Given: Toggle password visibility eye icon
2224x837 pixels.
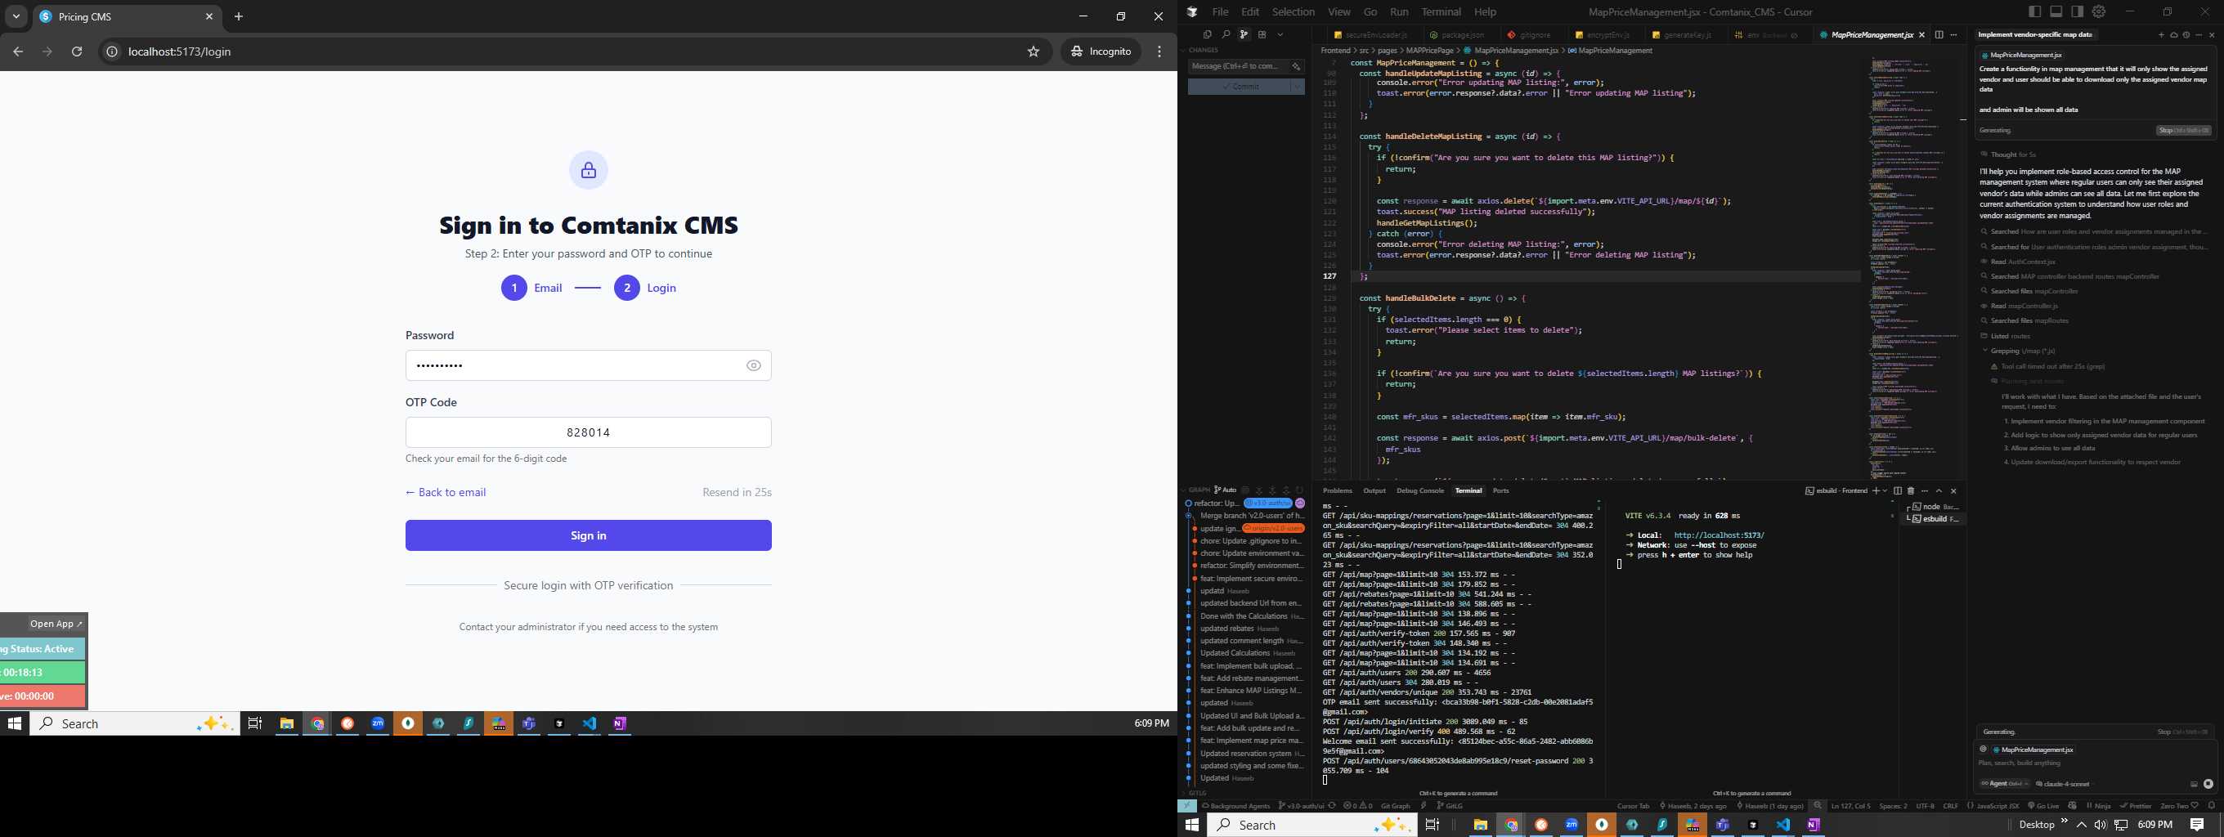Looking at the screenshot, I should click(x=753, y=366).
